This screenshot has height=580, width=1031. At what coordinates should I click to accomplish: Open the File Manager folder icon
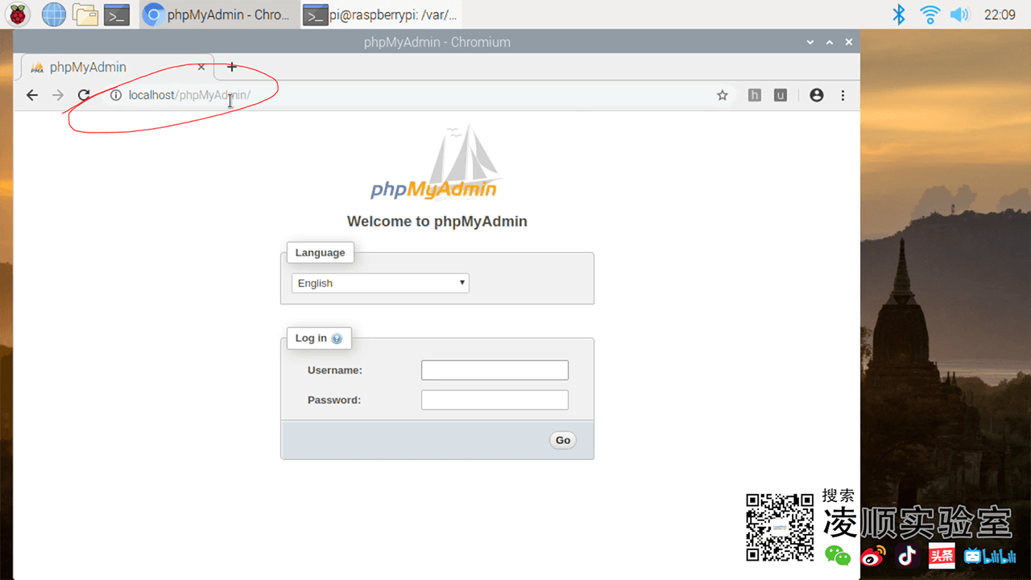pos(85,14)
